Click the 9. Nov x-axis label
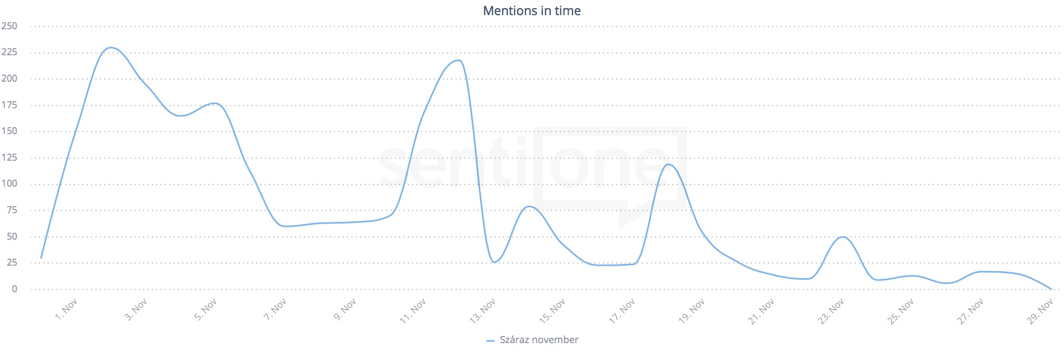This screenshot has height=355, width=1064. (x=345, y=310)
